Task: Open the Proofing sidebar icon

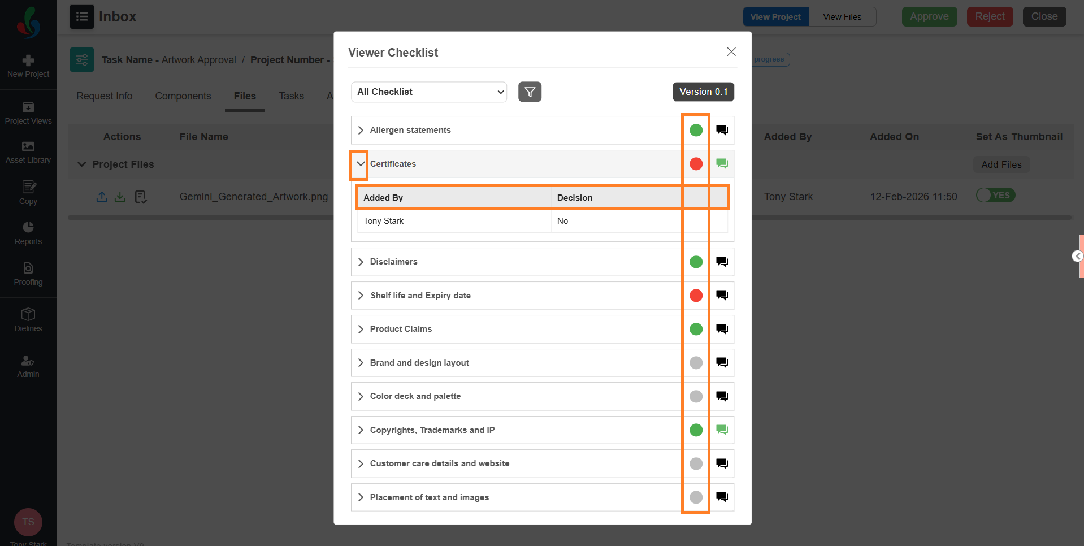Action: [x=28, y=274]
